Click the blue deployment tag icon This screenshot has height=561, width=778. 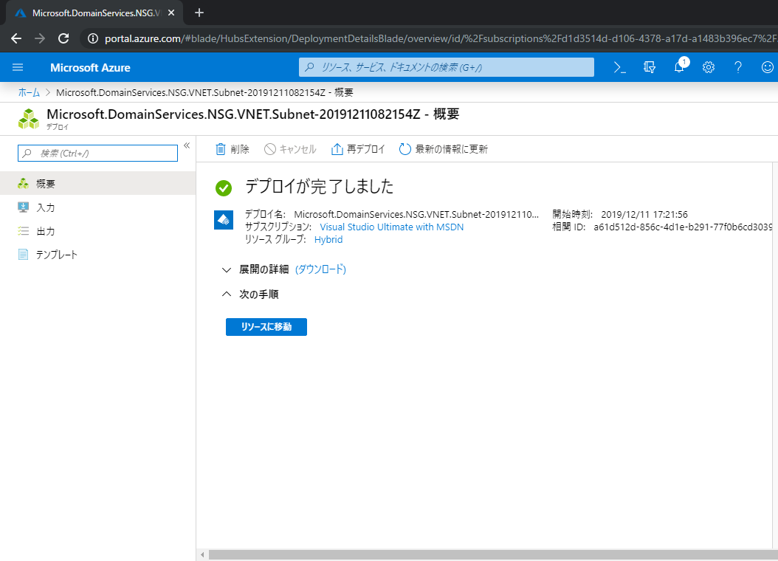pyautogui.click(x=224, y=220)
